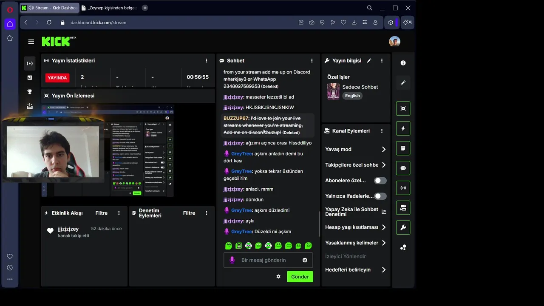This screenshot has height=306, width=544.
Task: Toggle the chat bubble icon in right toolbar
Action: pos(403,168)
